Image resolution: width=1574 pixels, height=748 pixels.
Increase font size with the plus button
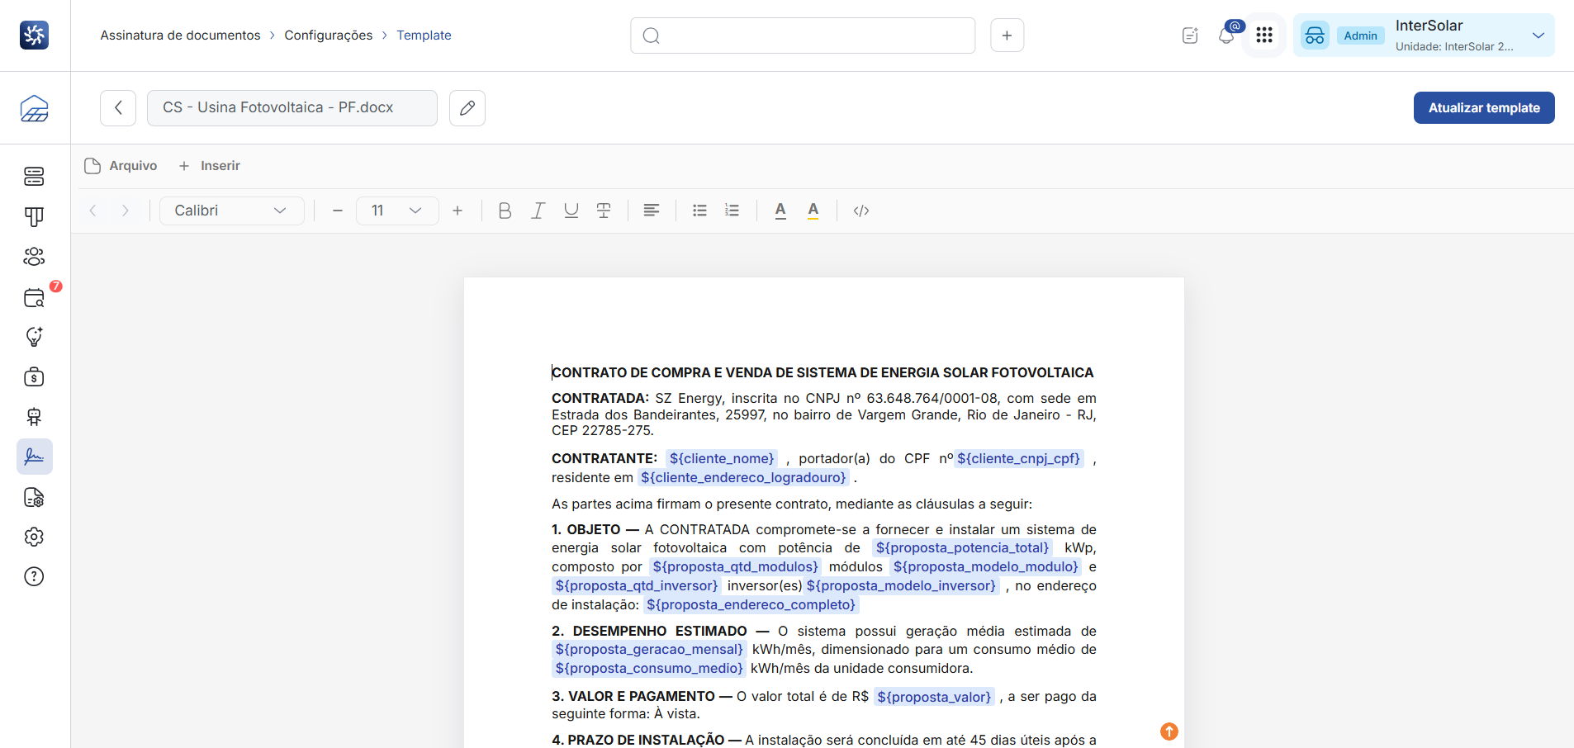click(458, 211)
